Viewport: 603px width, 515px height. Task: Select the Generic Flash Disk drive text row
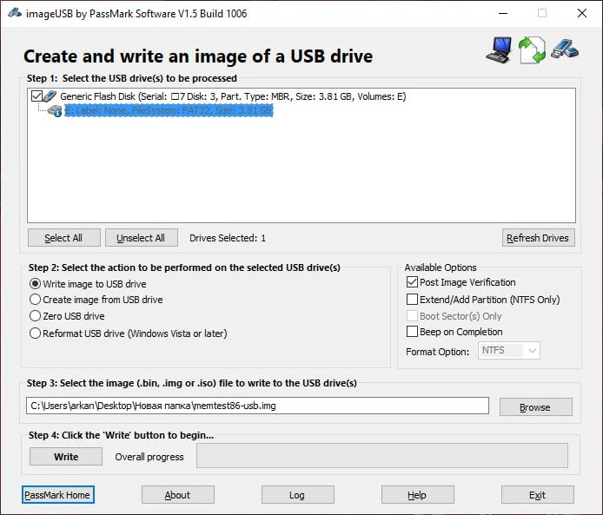coord(233,96)
